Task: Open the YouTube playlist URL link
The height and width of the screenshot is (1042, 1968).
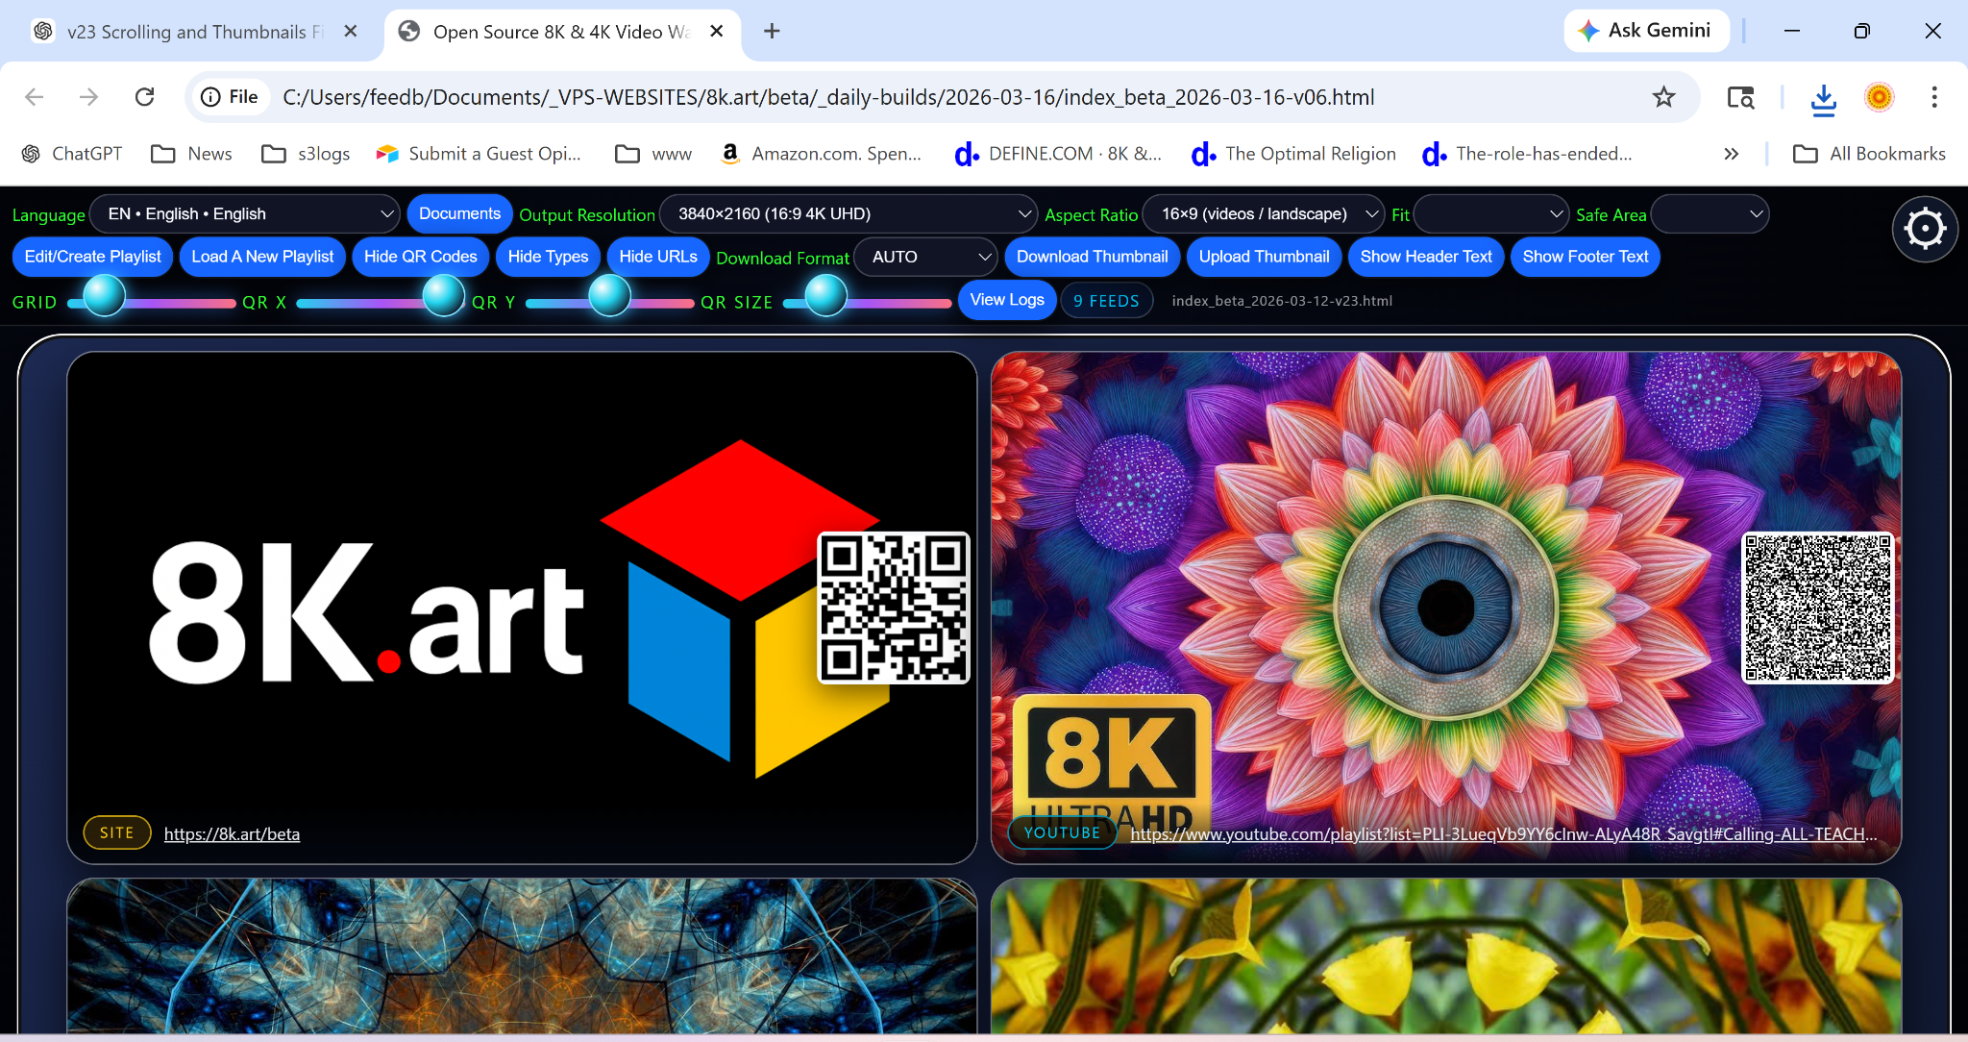Action: coord(1503,833)
